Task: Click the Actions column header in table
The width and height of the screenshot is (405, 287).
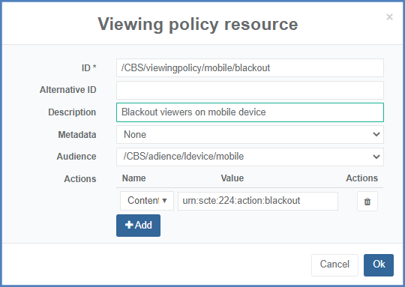Action: coord(361,178)
